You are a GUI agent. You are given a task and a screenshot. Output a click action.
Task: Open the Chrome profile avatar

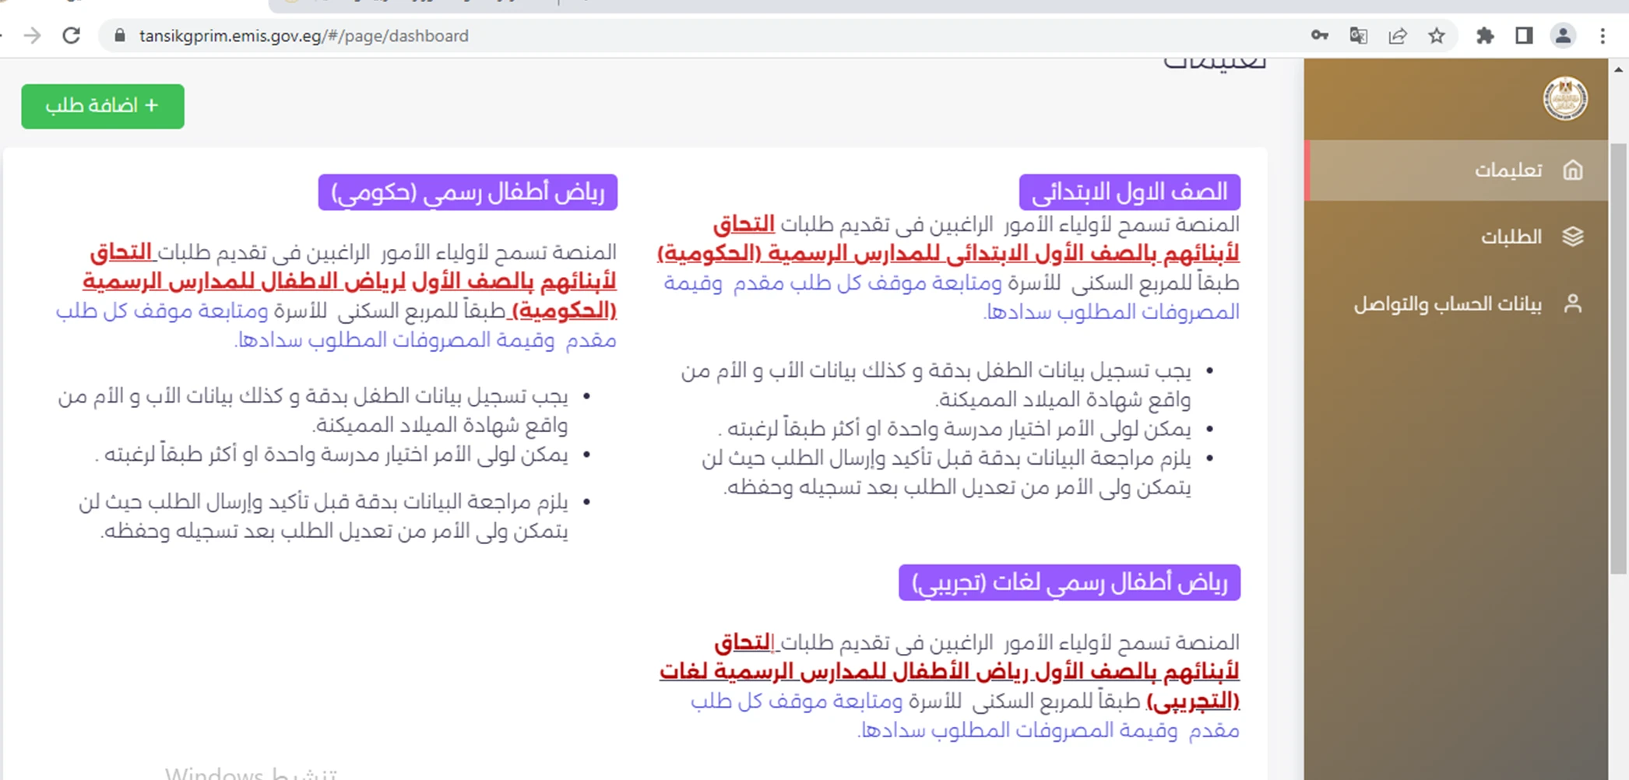tap(1563, 36)
